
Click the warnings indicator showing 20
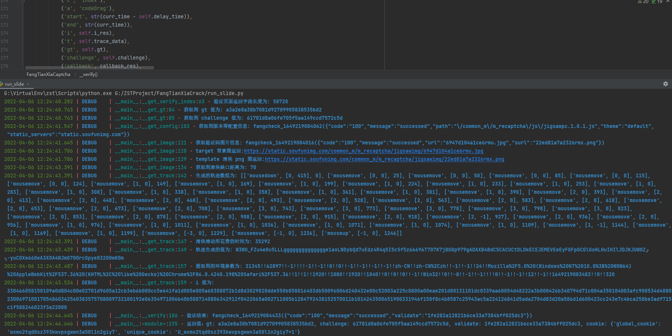(643, 2)
